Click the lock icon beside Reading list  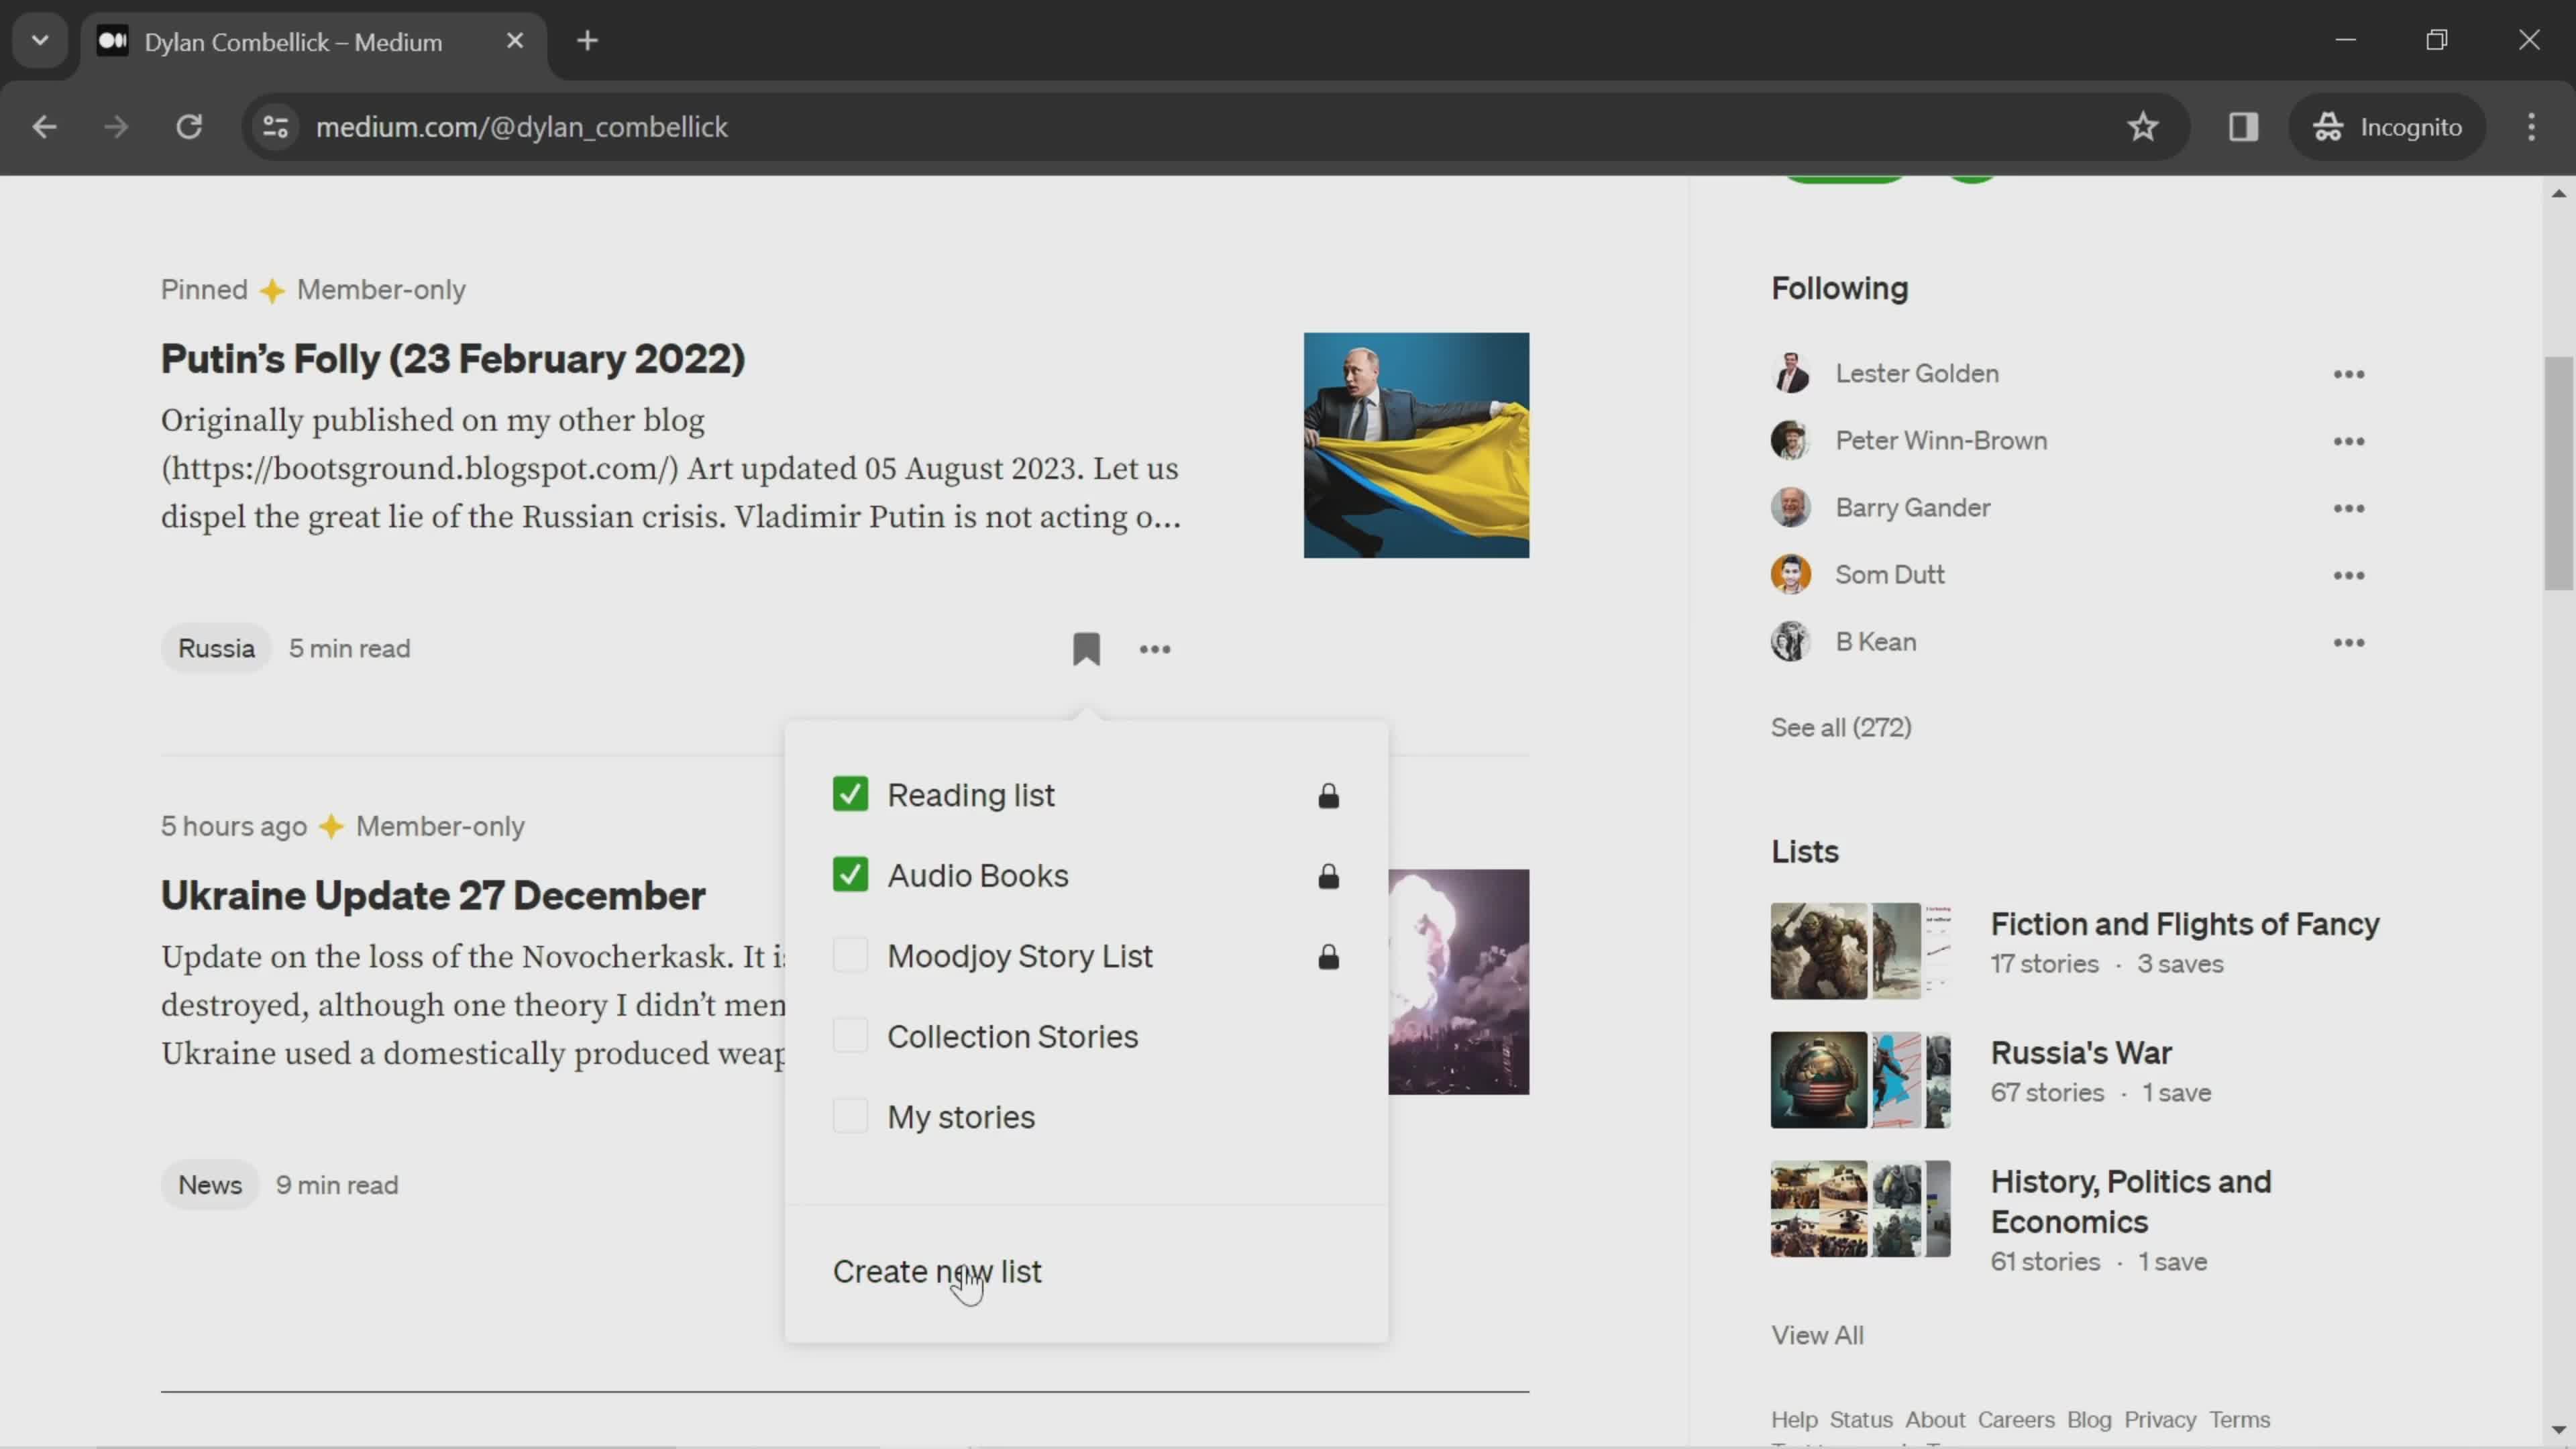click(1328, 796)
